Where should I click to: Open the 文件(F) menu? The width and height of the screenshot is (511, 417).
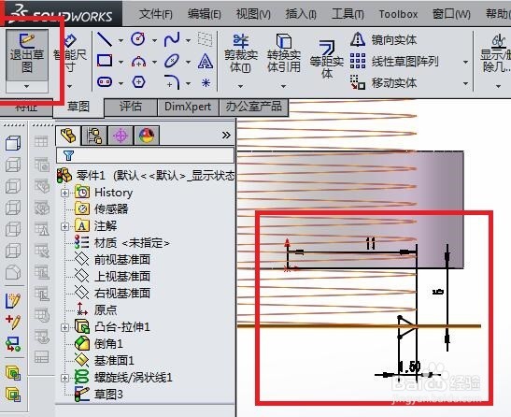(156, 14)
